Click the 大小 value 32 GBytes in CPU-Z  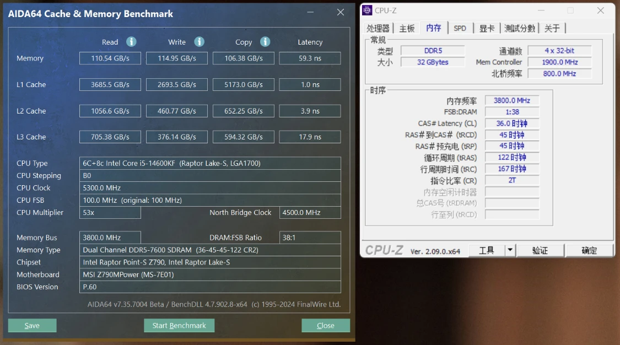pos(433,62)
